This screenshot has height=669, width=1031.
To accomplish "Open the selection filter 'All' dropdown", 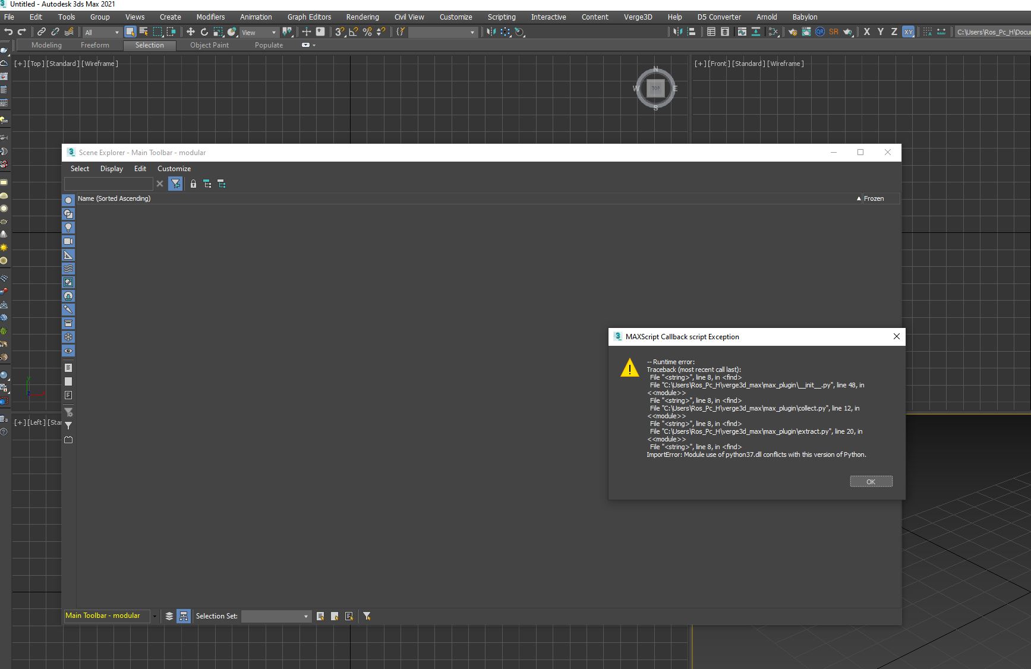I will 102,32.
